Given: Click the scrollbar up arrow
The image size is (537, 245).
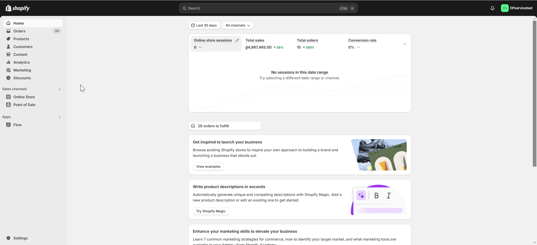Looking at the screenshot, I should coord(535,18).
